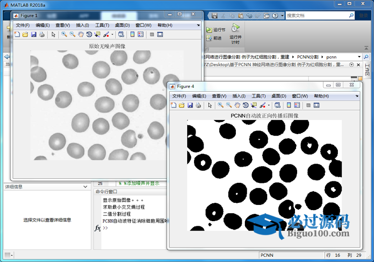Focus the 搜索文档 search documentation field
Image resolution: width=374 pixels, height=262 pixels.
click(320, 16)
